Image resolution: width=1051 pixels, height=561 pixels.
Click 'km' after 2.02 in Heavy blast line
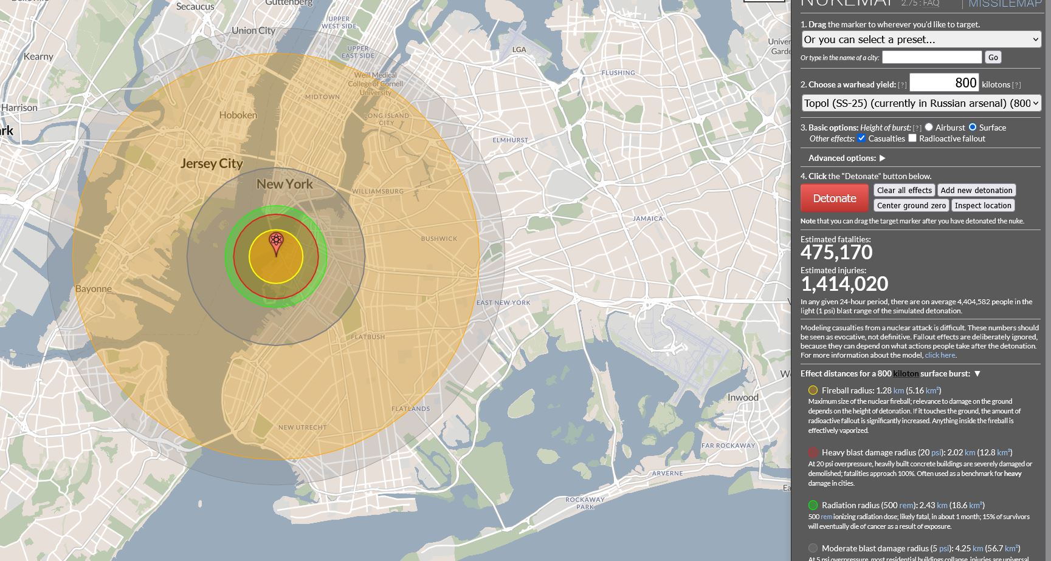coord(970,452)
